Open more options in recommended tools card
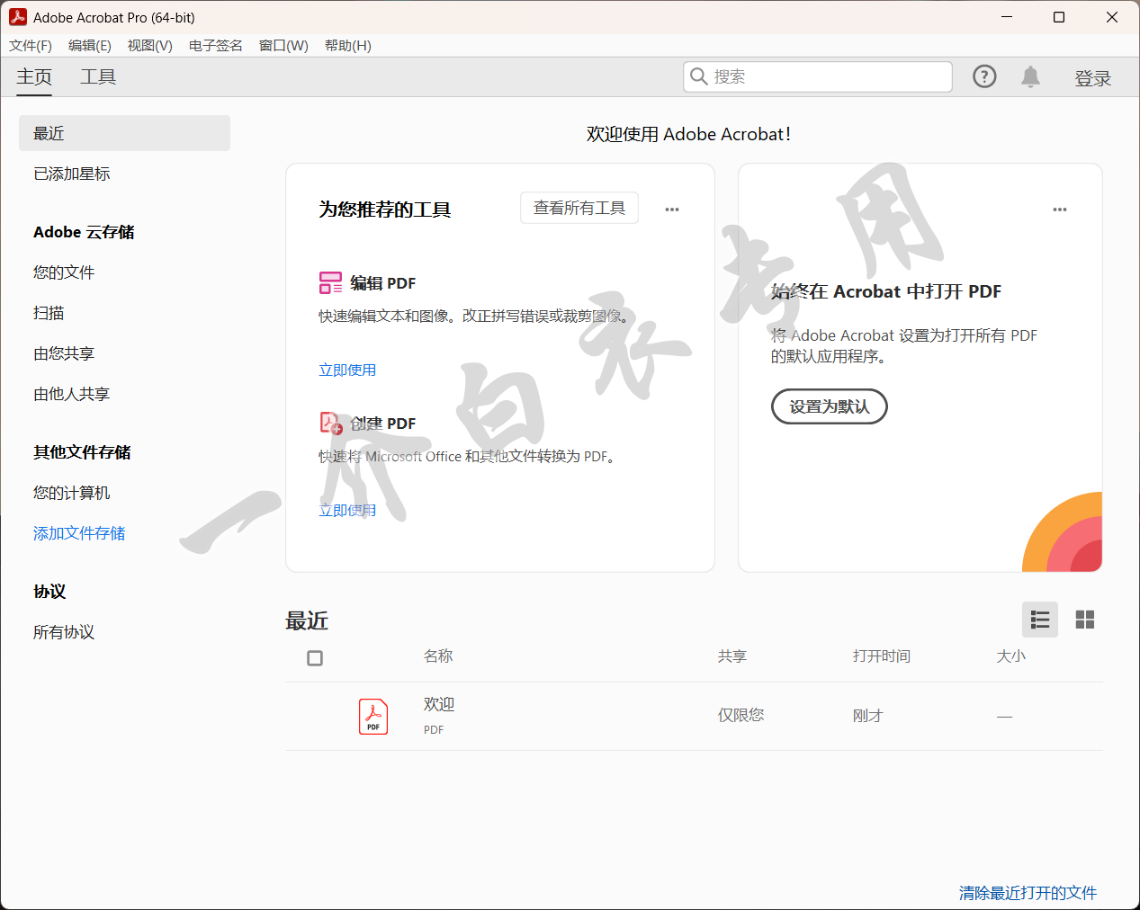The height and width of the screenshot is (910, 1140). (672, 210)
